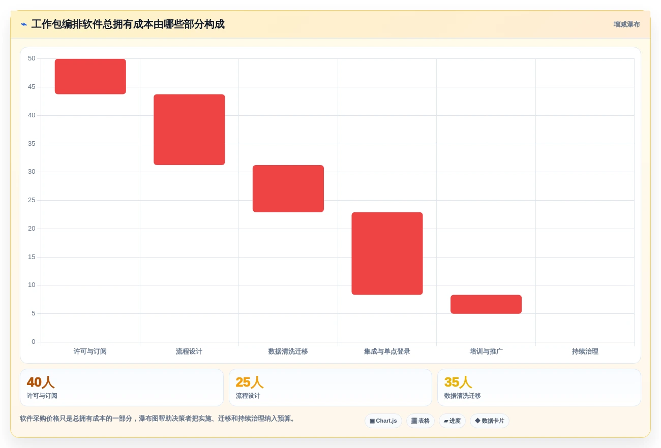Click the 流程设计 x-axis label
661x448 pixels.
coord(189,351)
